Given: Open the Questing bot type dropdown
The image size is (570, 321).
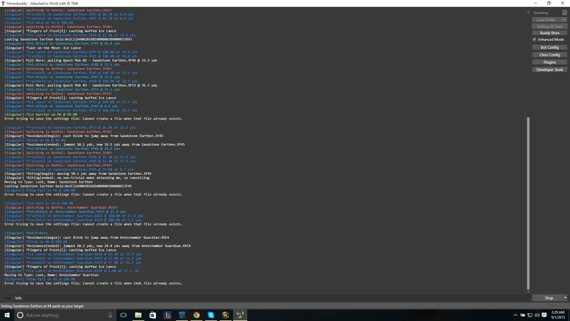Looking at the screenshot, I should pyautogui.click(x=550, y=13).
